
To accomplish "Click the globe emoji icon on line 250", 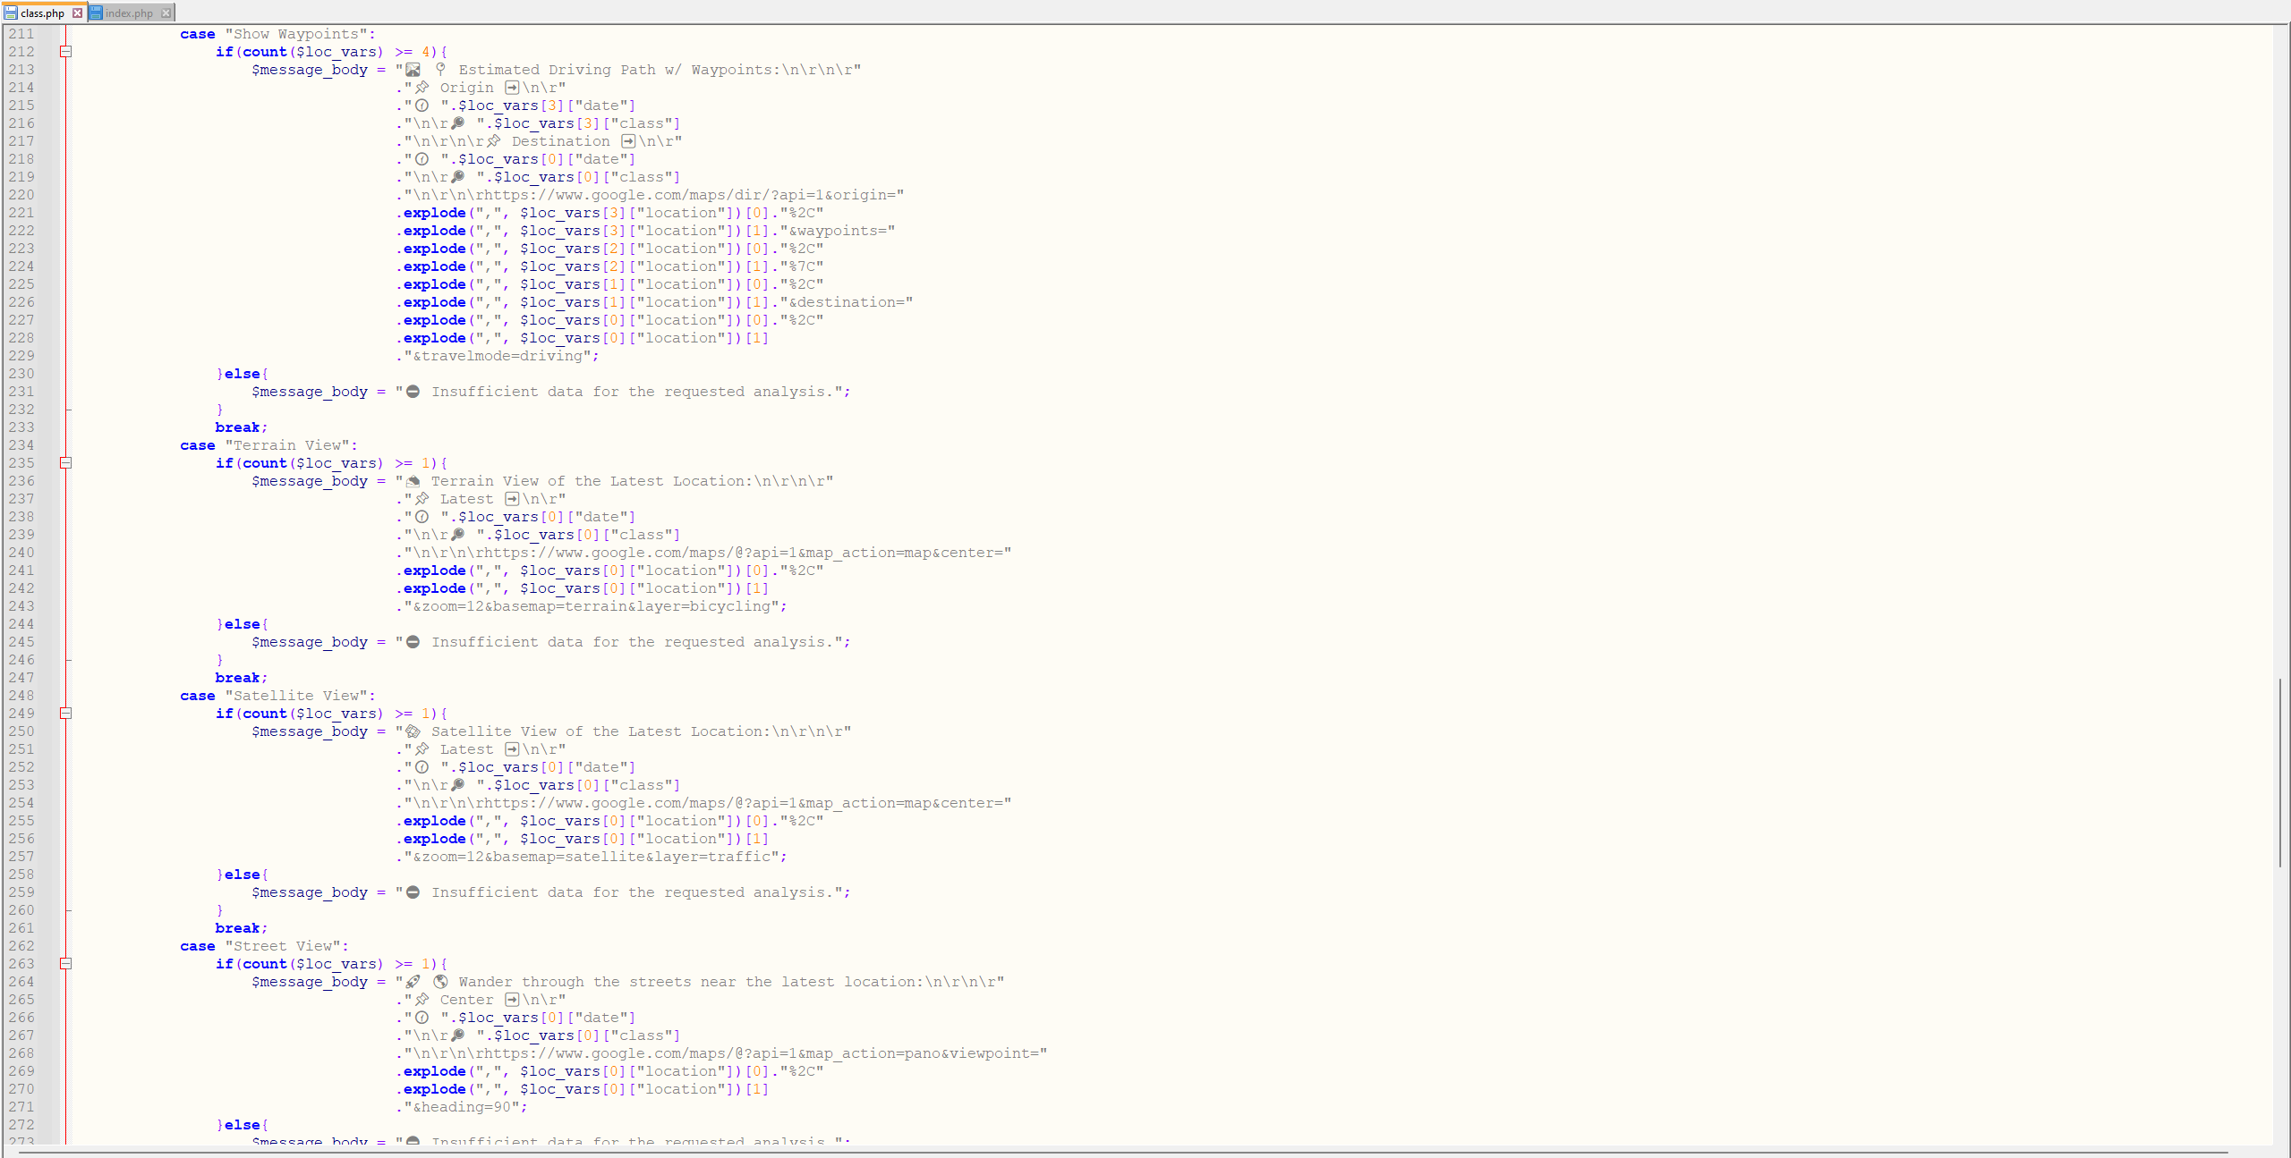I will click(x=413, y=731).
